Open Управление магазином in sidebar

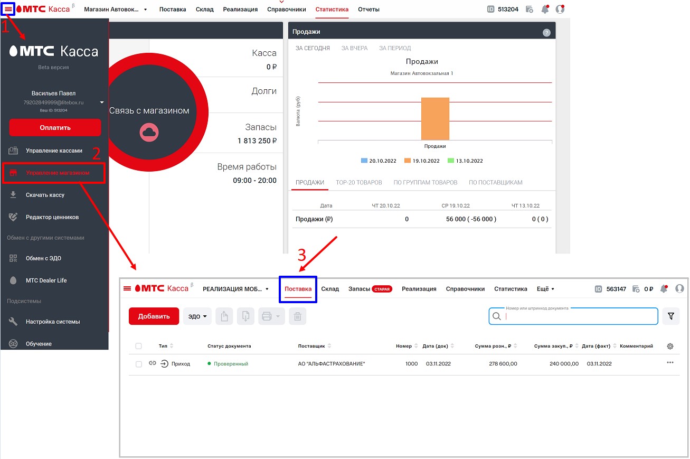[x=54, y=173]
